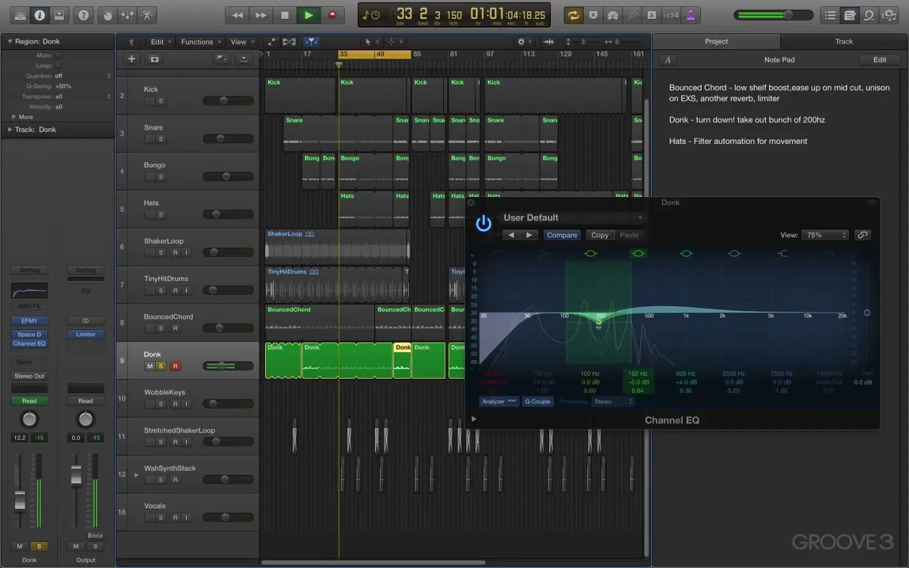This screenshot has width=909, height=568.
Task: Open the Smart Controls knob icon
Action: 108,15
